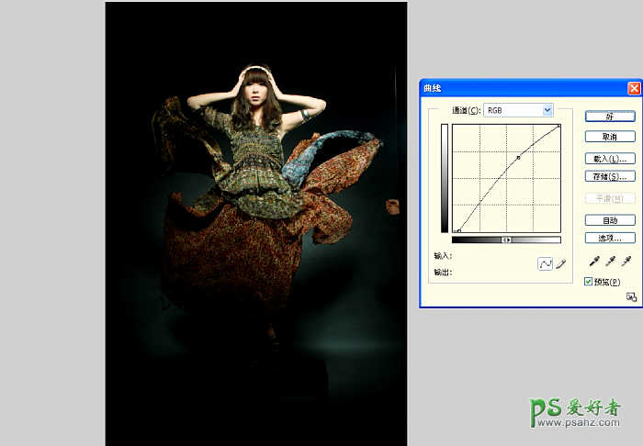This screenshot has width=643, height=446.
Task: Pick the black point eyedropper
Action: pos(593,262)
